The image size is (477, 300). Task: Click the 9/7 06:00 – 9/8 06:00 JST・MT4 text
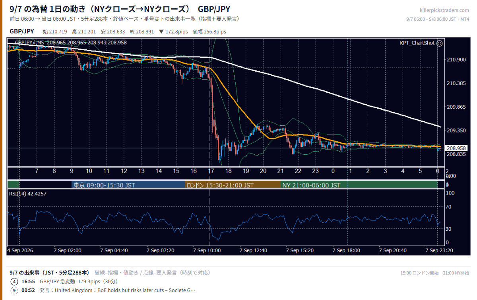[438, 19]
